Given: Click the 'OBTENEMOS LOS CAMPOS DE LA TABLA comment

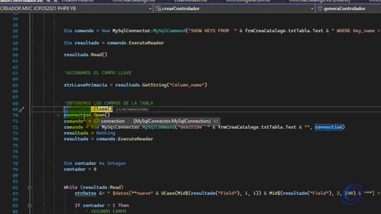Looking at the screenshot, I should 108,103.
